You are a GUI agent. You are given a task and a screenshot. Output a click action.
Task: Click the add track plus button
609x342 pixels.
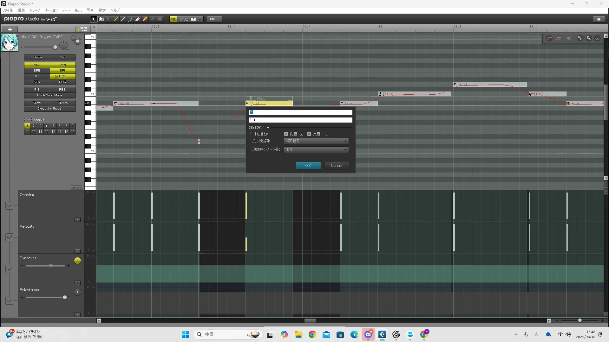pyautogui.click(x=10, y=29)
